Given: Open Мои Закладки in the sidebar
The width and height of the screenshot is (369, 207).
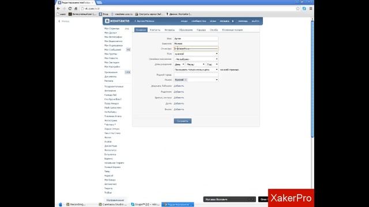Looking at the screenshot, I should point(112,63).
